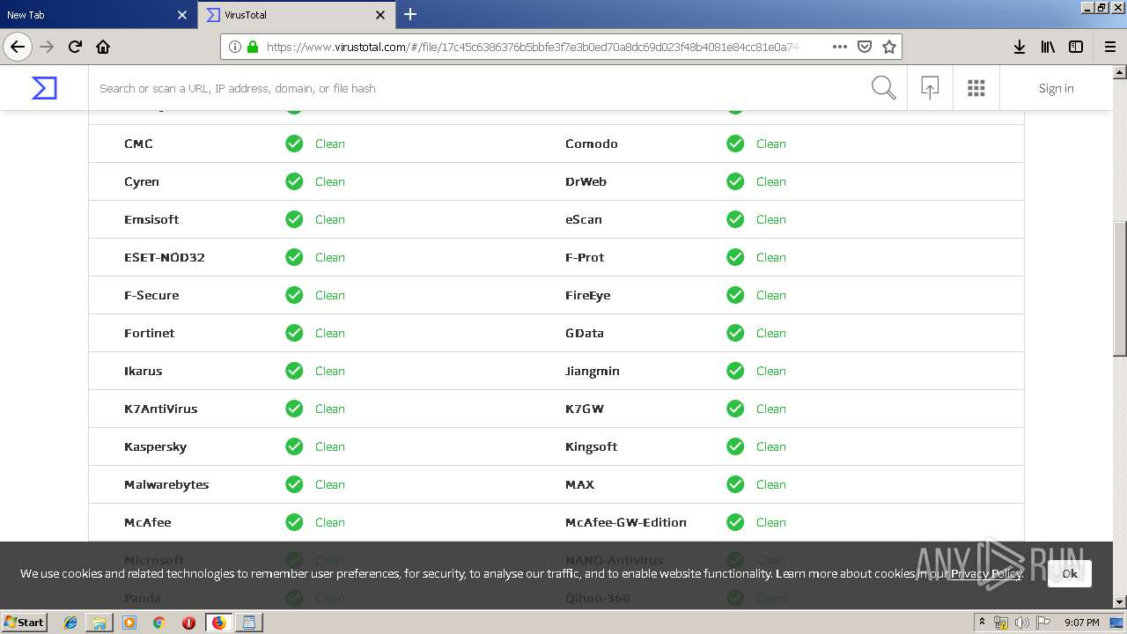Click the Ikarus engine name
The height and width of the screenshot is (634, 1127).
[144, 371]
